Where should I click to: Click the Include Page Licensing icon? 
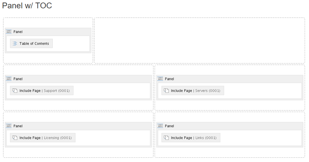[15, 138]
